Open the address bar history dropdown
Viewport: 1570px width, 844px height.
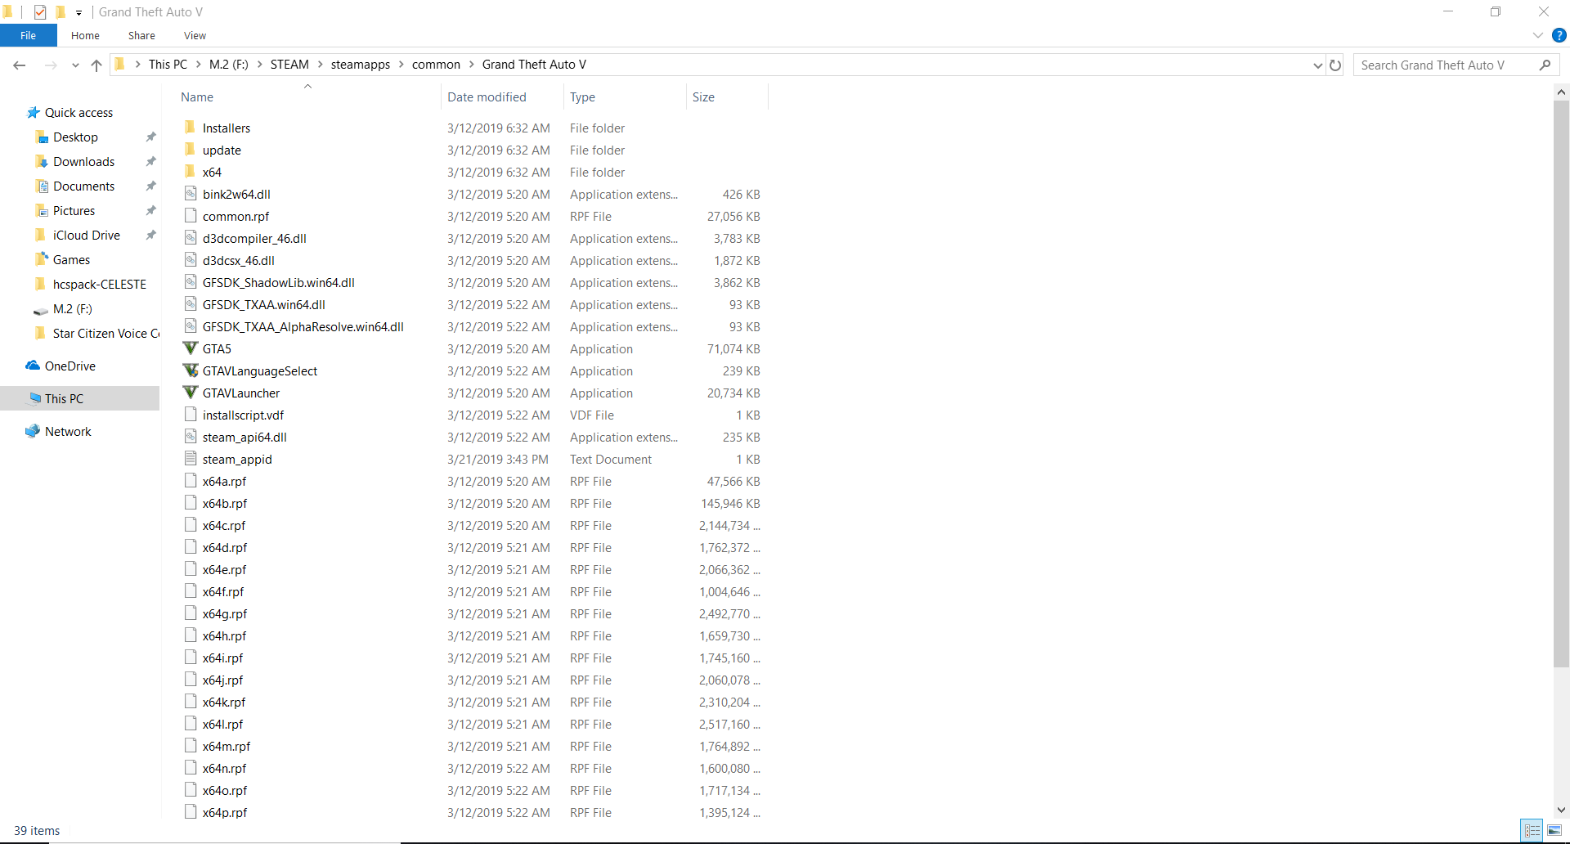pyautogui.click(x=1317, y=65)
